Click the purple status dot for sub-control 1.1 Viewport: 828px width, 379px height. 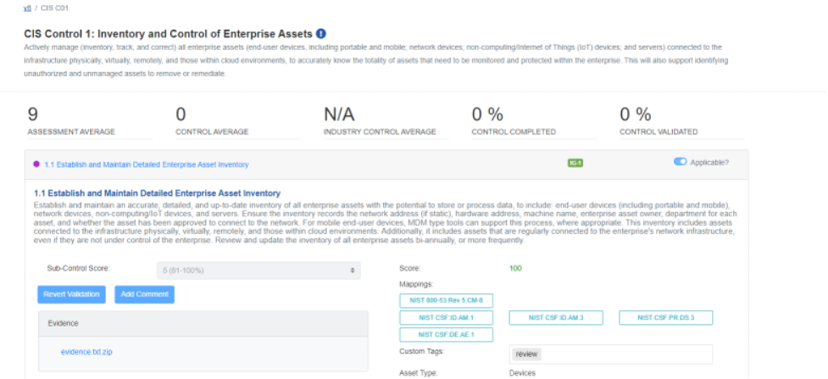point(36,164)
